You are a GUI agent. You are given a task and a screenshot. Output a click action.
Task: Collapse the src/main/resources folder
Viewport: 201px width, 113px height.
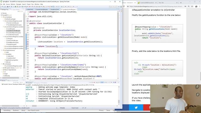[2, 50]
